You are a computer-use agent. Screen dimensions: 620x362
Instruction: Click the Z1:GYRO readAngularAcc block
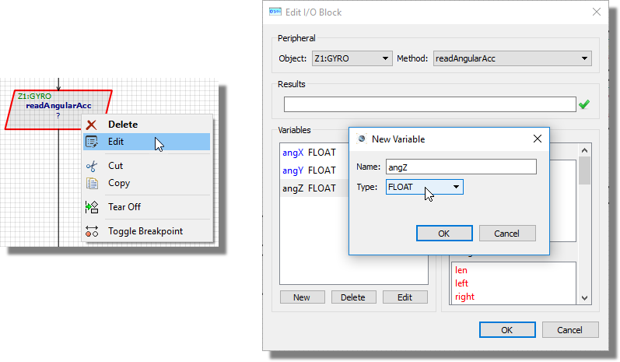[58, 110]
